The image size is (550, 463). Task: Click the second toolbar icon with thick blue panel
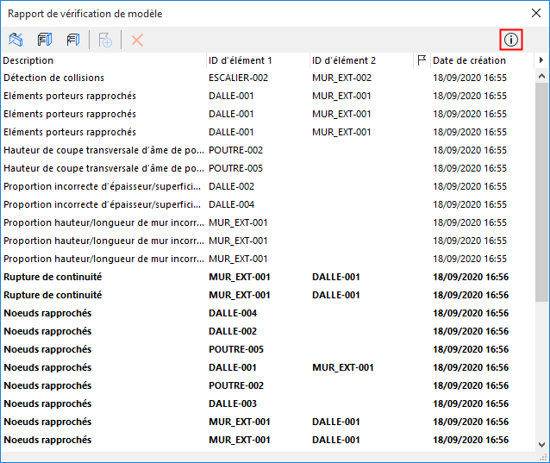pos(45,40)
